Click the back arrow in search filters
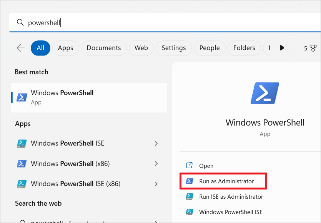 coord(21,48)
